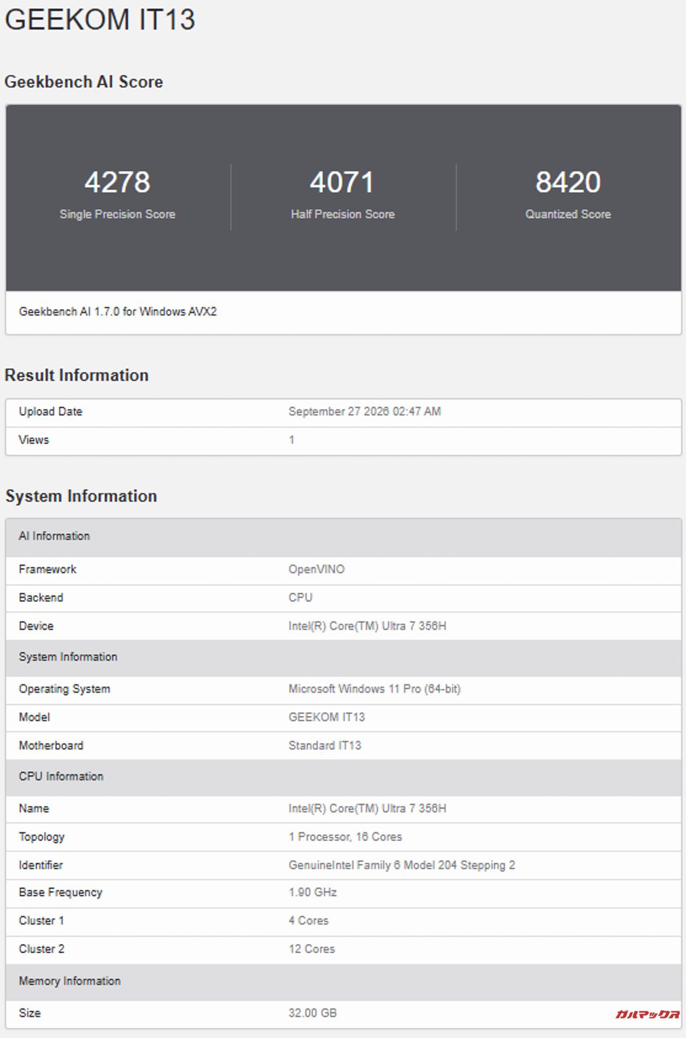Click the 32.00 GB memory value
Image resolution: width=686 pixels, height=1038 pixels.
(312, 1013)
